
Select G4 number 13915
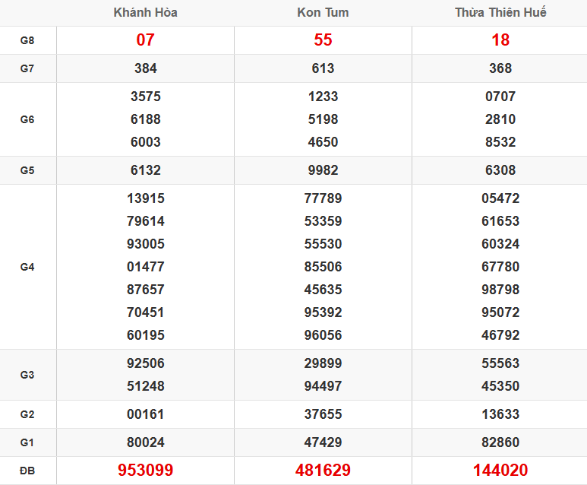pos(145,198)
